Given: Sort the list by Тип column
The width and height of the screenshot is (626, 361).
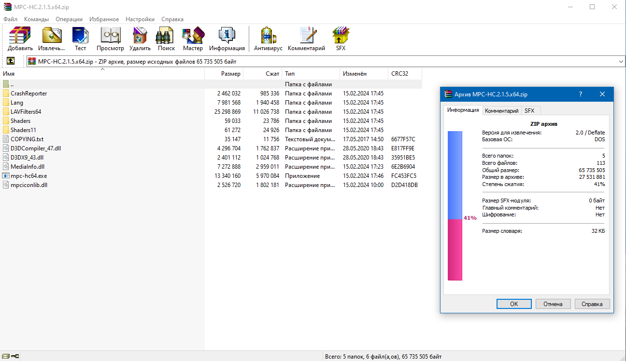Looking at the screenshot, I should (311, 74).
